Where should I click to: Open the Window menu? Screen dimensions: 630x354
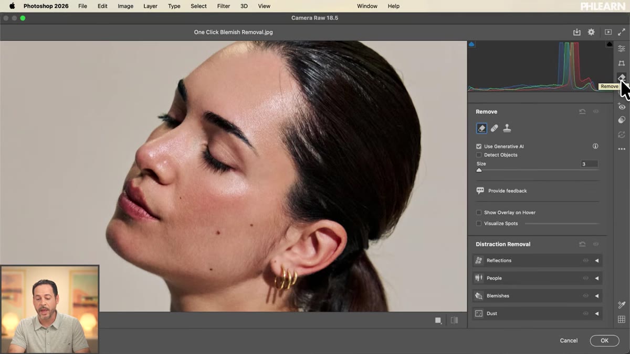point(367,6)
